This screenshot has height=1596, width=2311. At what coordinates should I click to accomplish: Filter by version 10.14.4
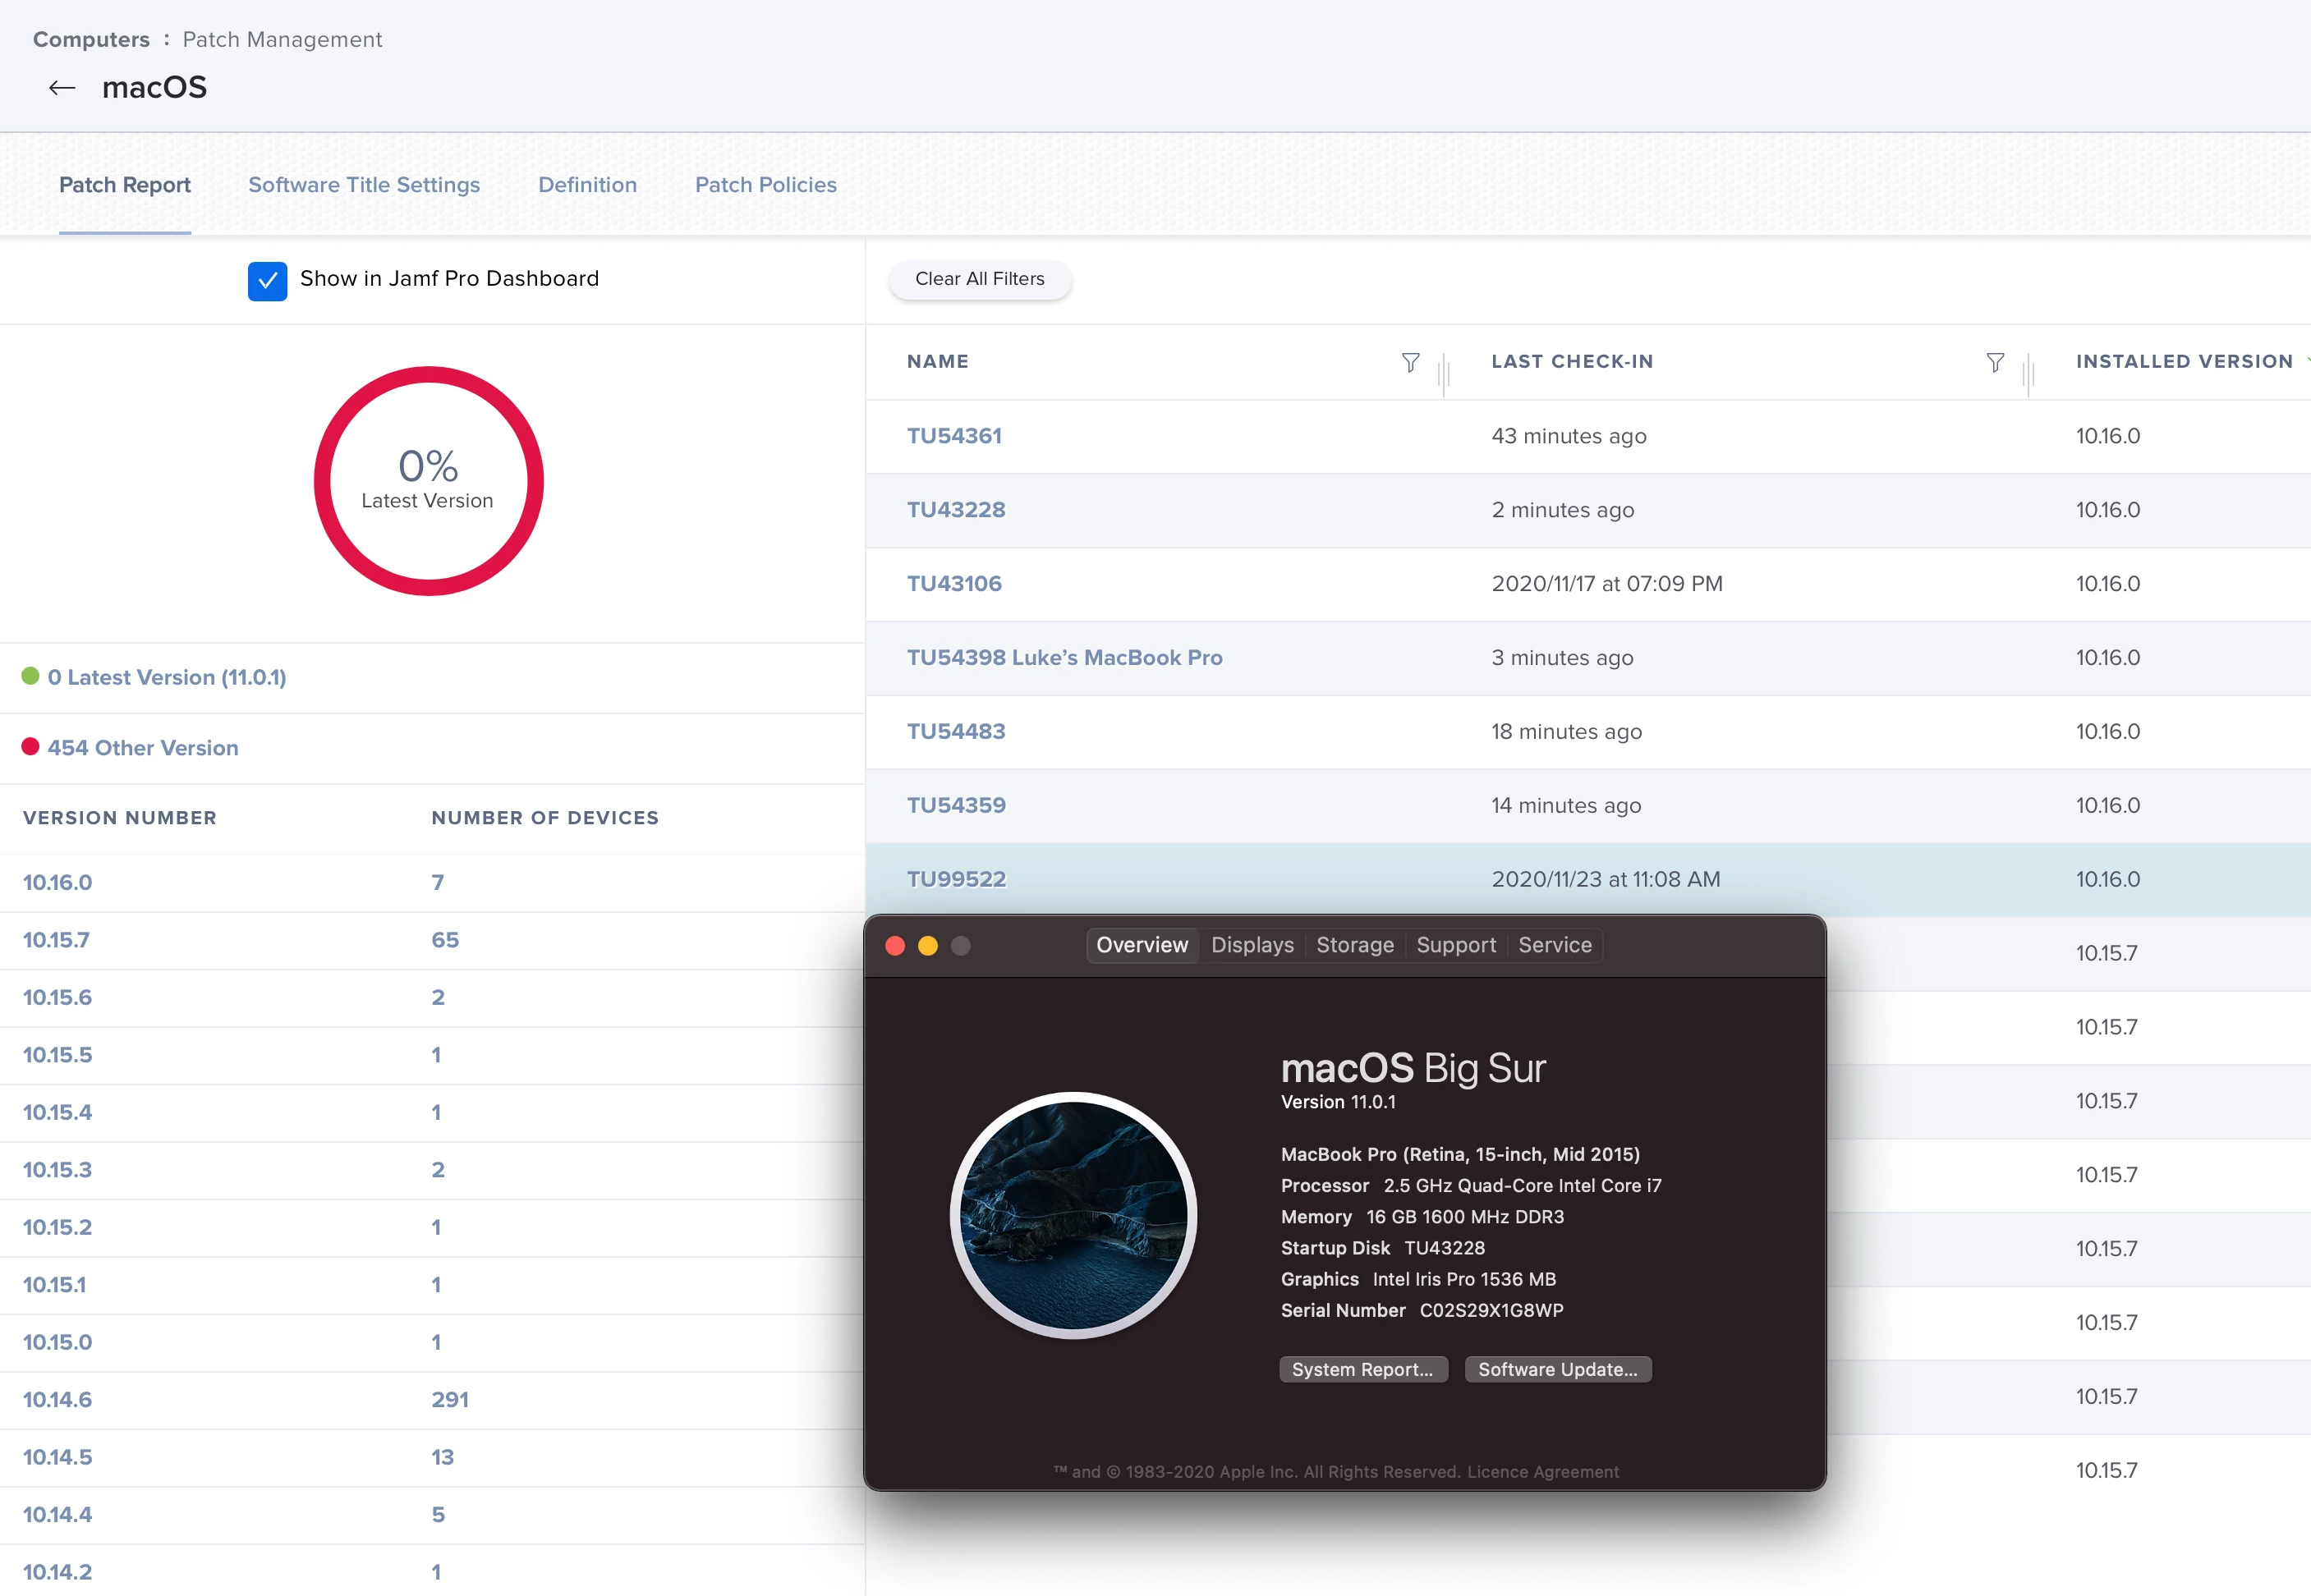[x=57, y=1515]
